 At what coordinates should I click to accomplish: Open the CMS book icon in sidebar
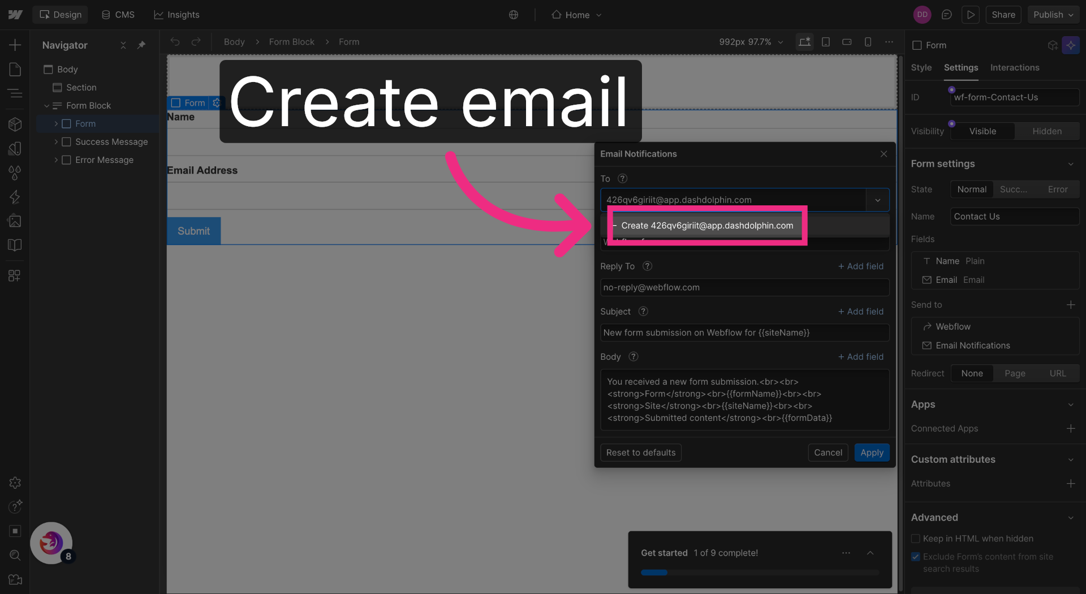coord(15,245)
